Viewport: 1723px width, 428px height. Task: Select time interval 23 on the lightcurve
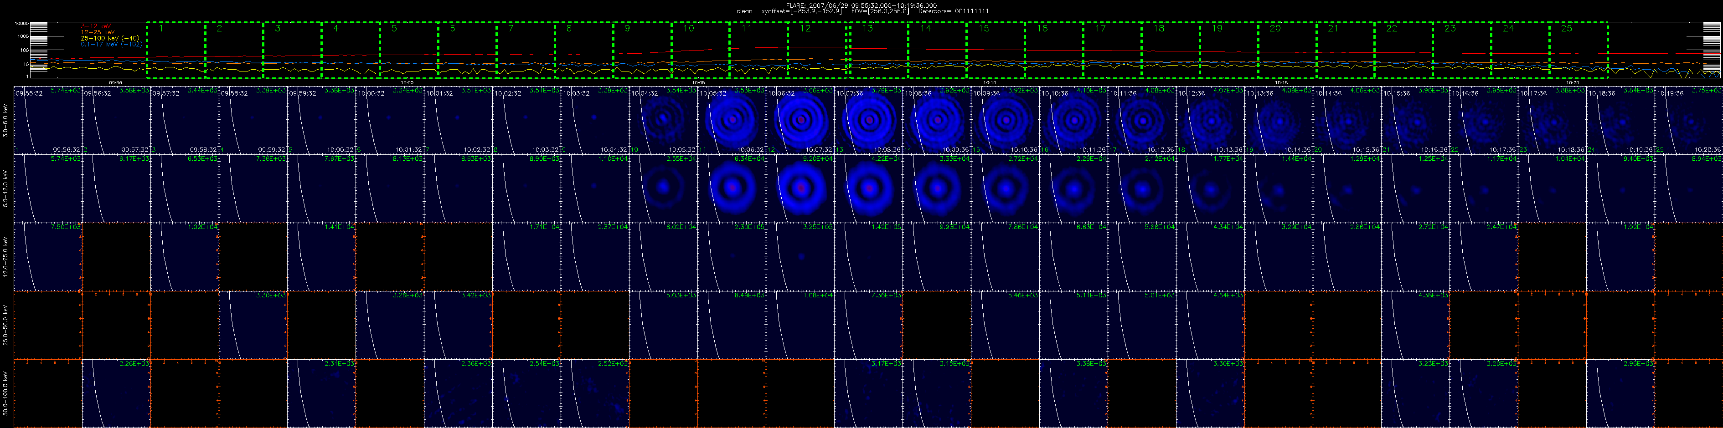point(1461,50)
